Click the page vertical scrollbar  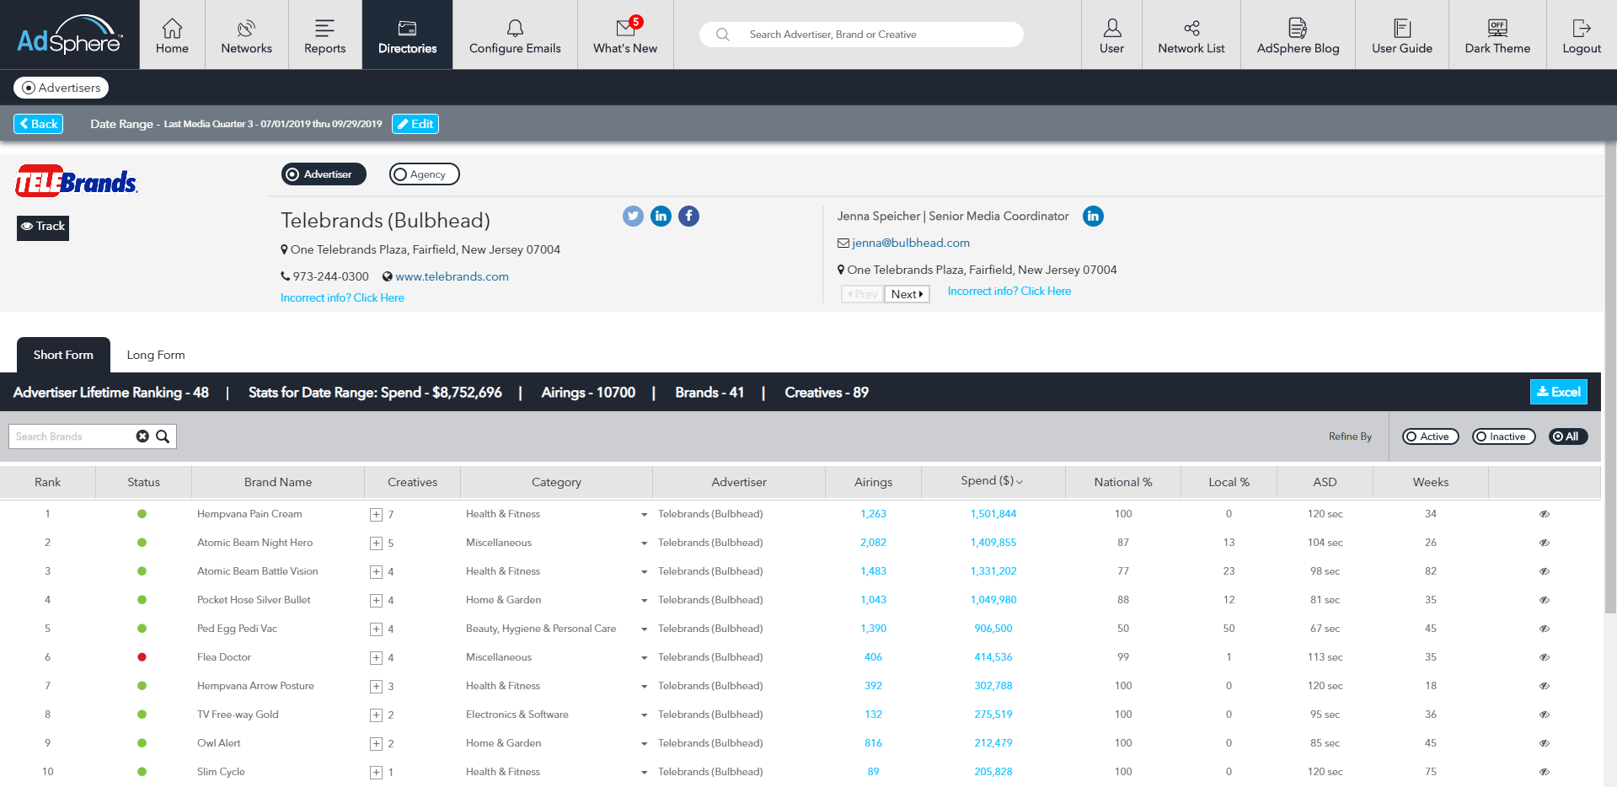(x=1610, y=379)
